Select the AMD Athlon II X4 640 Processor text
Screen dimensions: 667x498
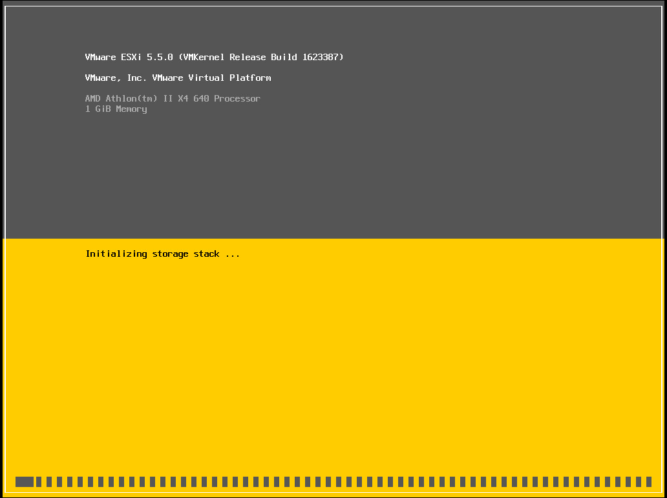pos(173,98)
